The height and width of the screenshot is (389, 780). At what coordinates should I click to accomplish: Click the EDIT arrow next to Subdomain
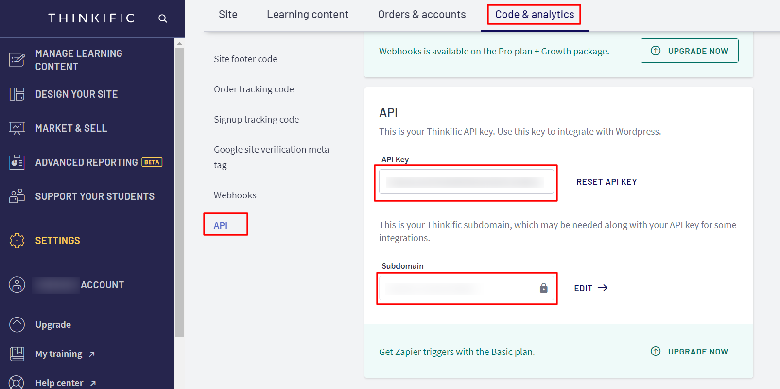point(590,288)
